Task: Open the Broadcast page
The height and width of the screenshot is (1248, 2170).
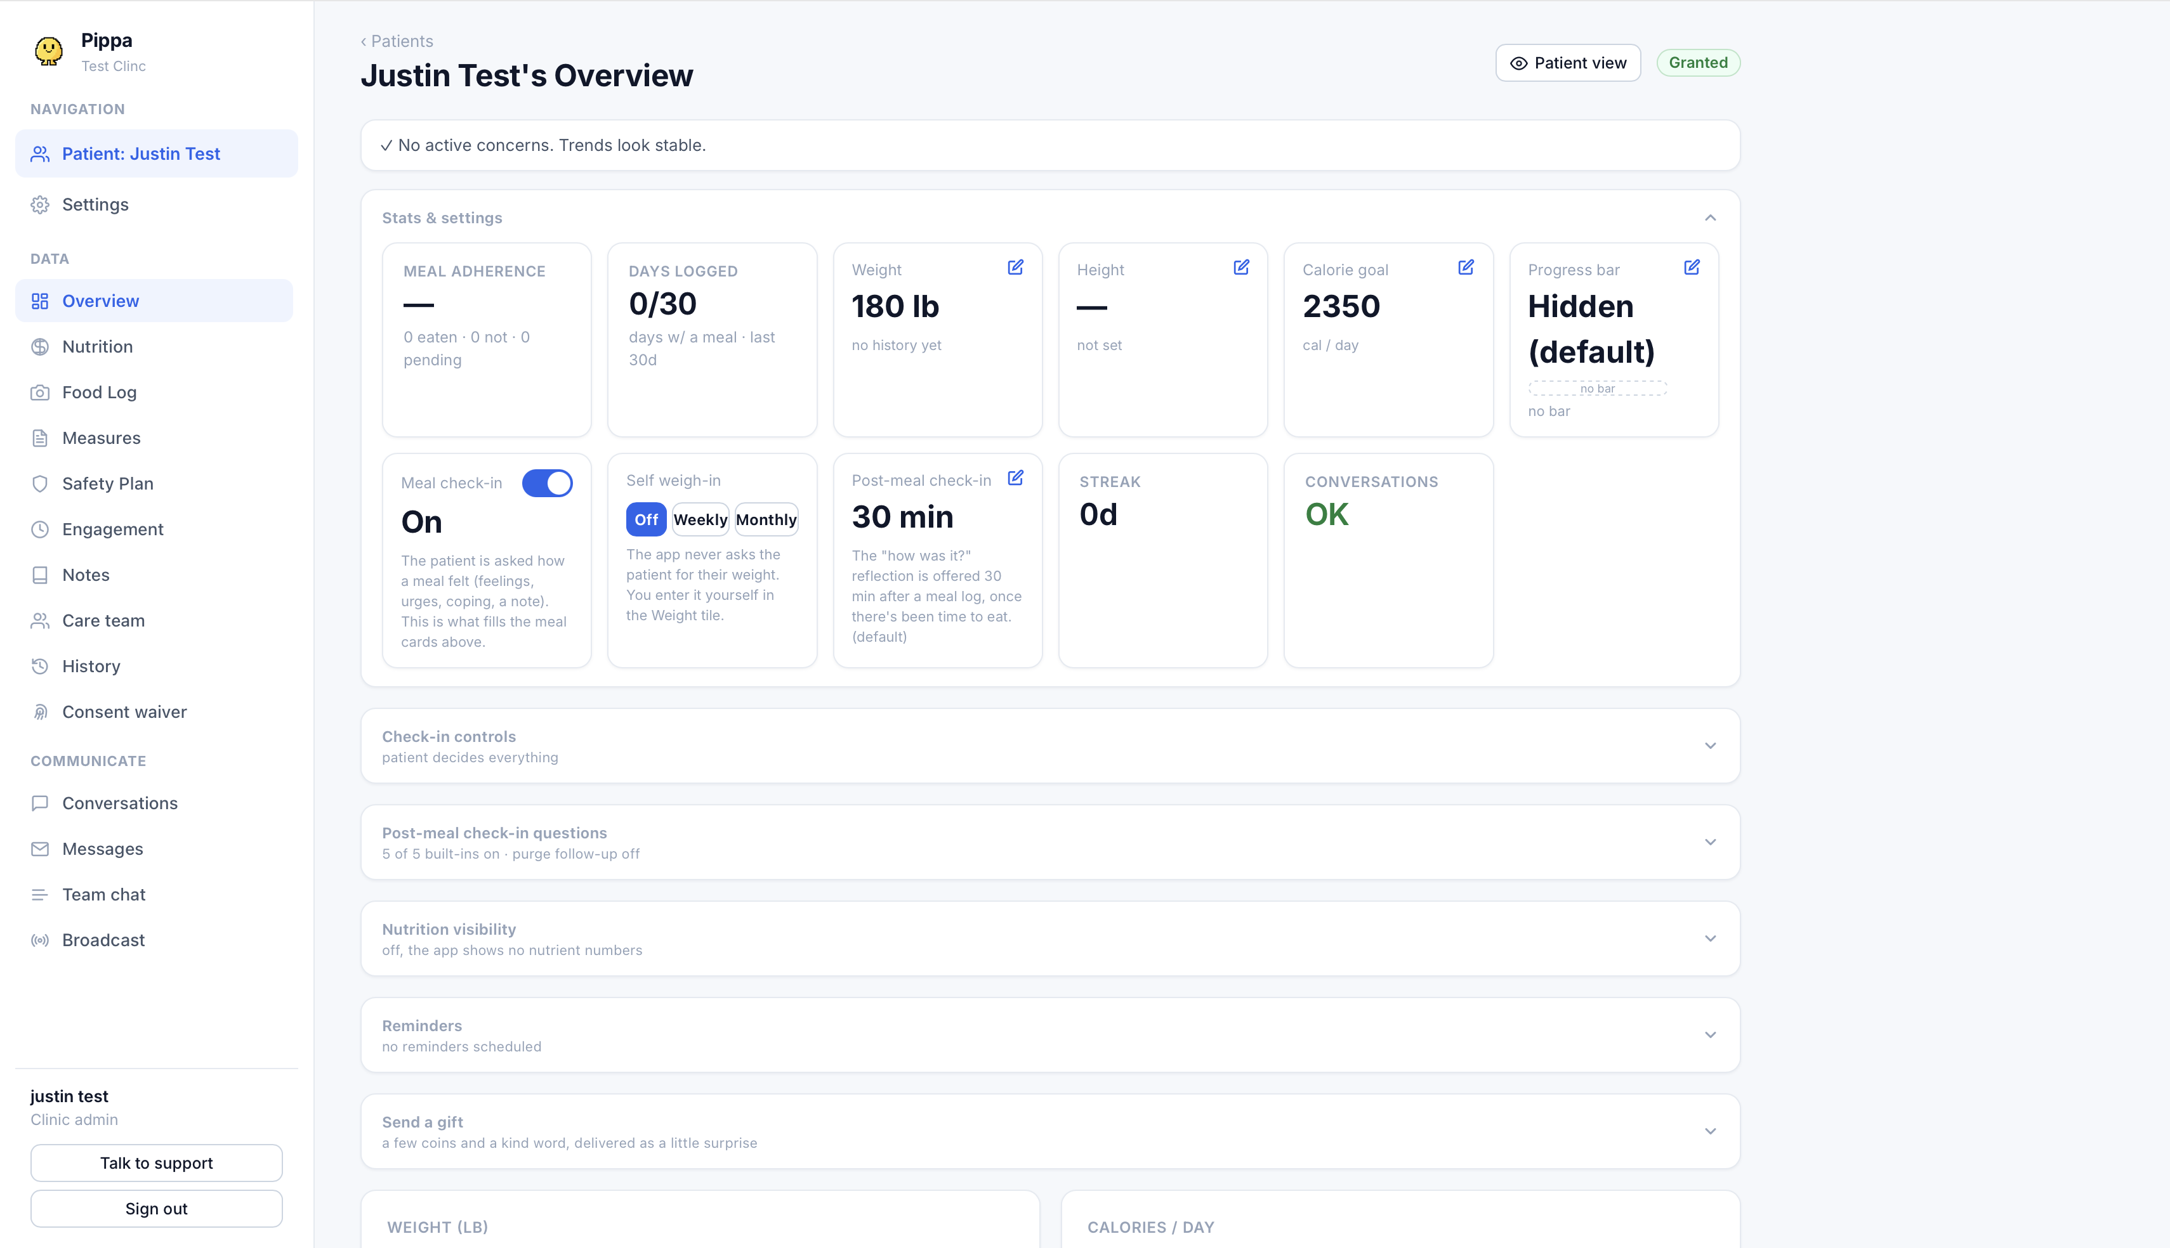Action: [154, 940]
